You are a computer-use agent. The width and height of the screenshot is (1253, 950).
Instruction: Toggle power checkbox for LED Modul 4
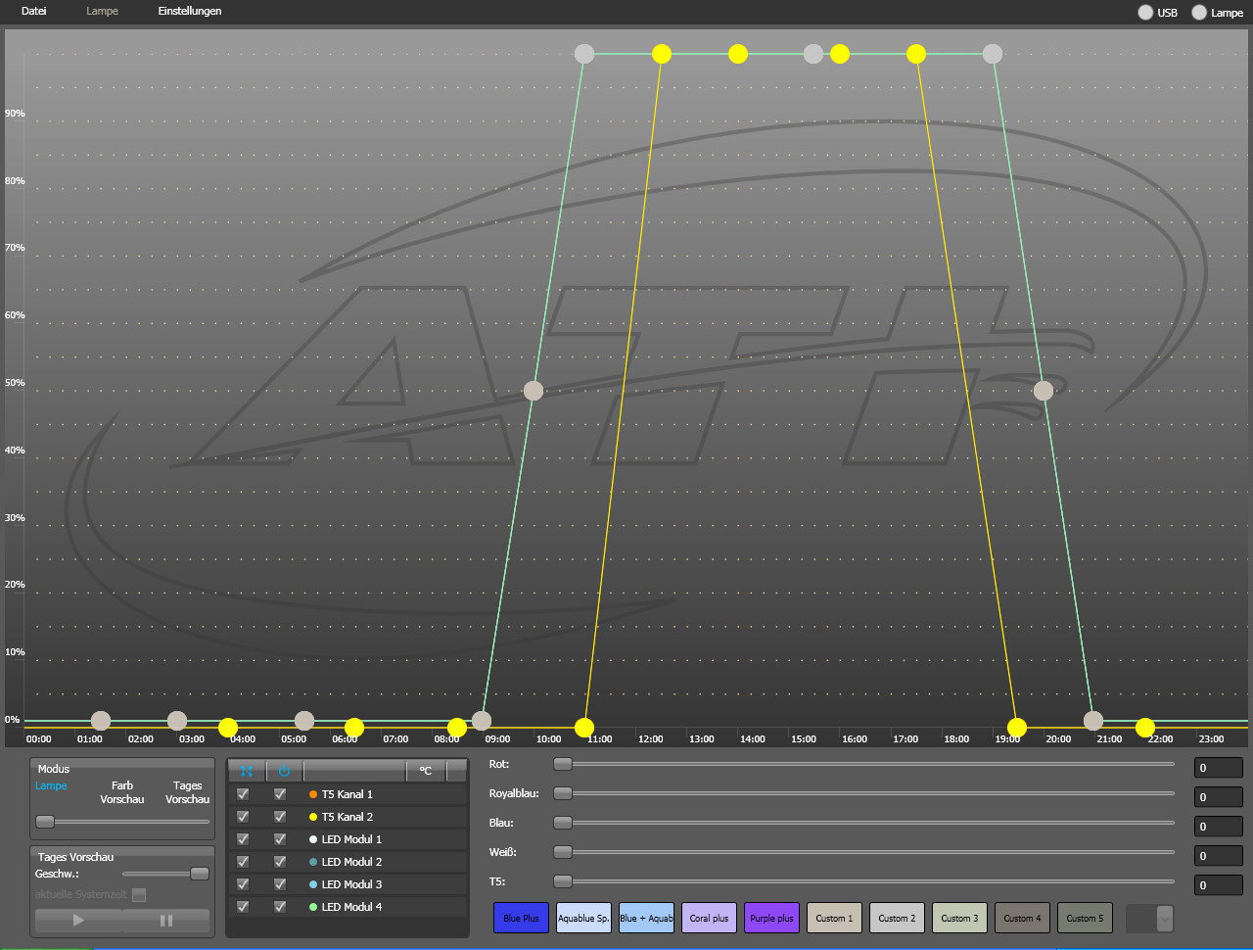pyautogui.click(x=280, y=907)
